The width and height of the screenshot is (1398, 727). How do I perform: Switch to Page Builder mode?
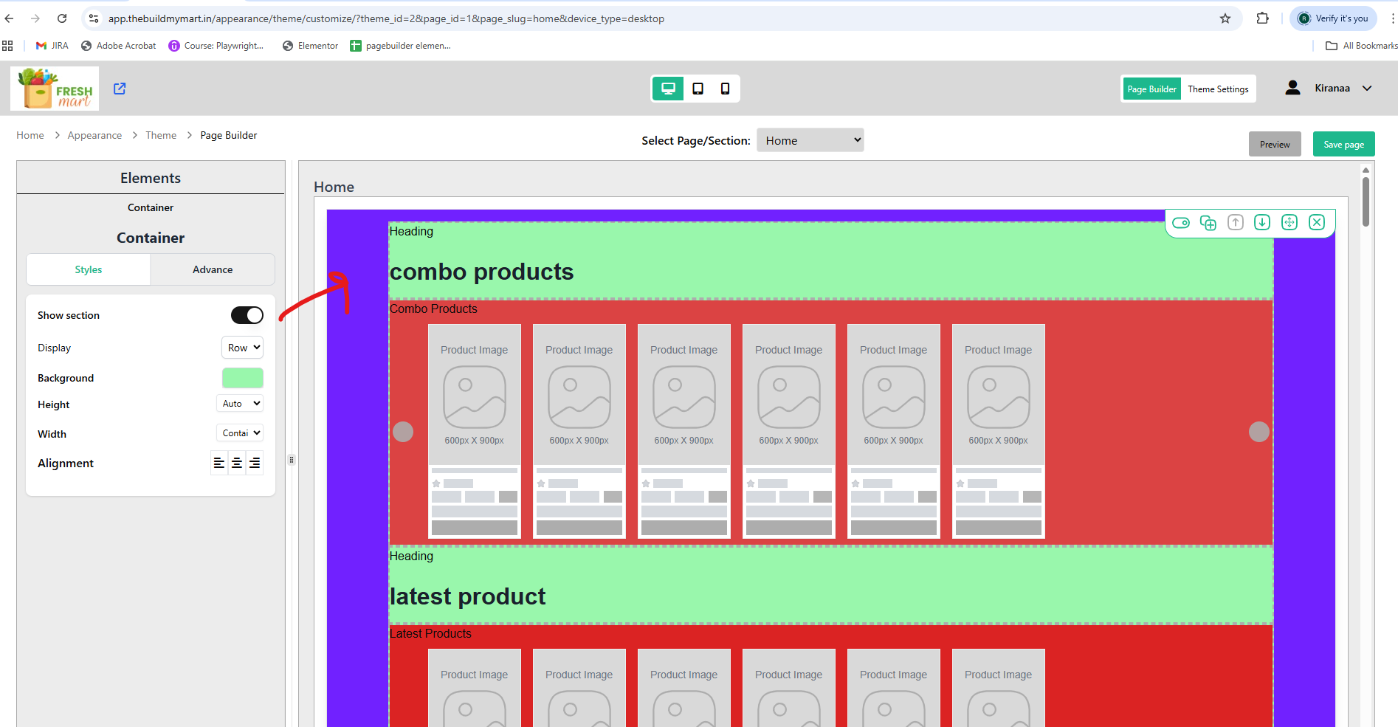1151,89
